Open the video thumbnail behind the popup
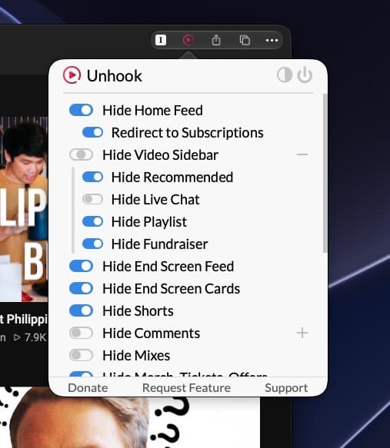 pos(24,209)
